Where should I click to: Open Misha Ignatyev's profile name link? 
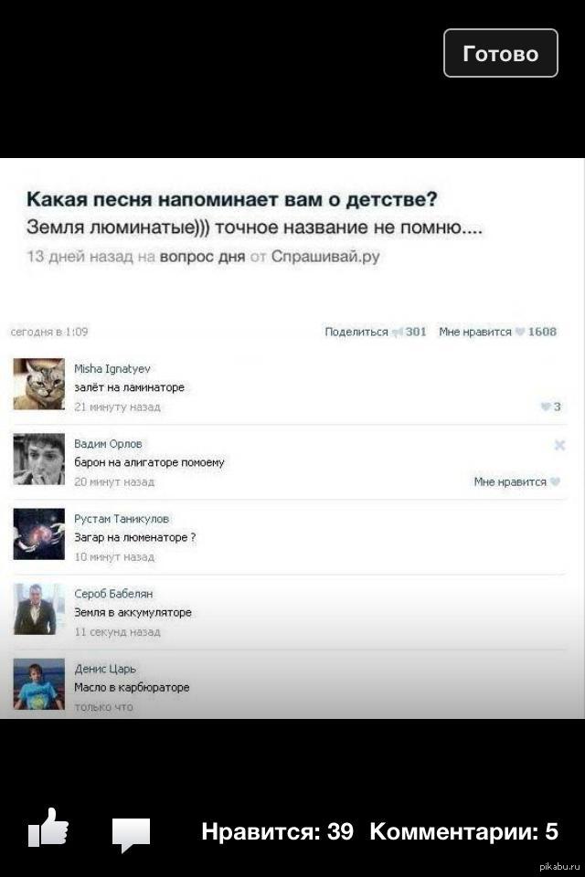tap(112, 368)
